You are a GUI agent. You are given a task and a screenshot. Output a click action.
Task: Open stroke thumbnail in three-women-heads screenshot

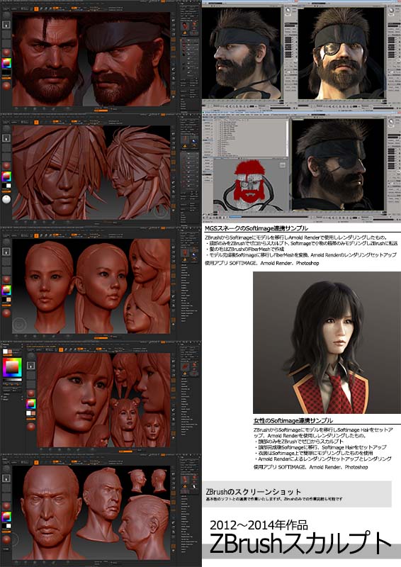tap(6, 252)
